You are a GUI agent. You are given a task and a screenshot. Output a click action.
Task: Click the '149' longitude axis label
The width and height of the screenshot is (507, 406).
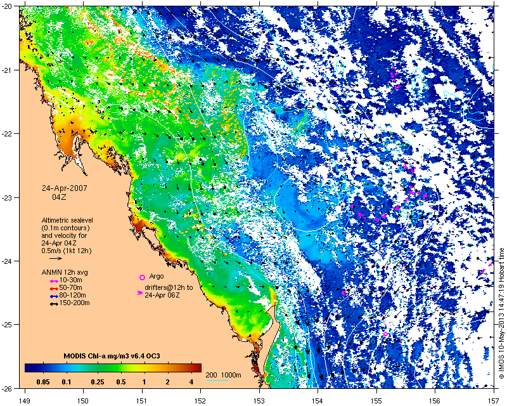25,400
